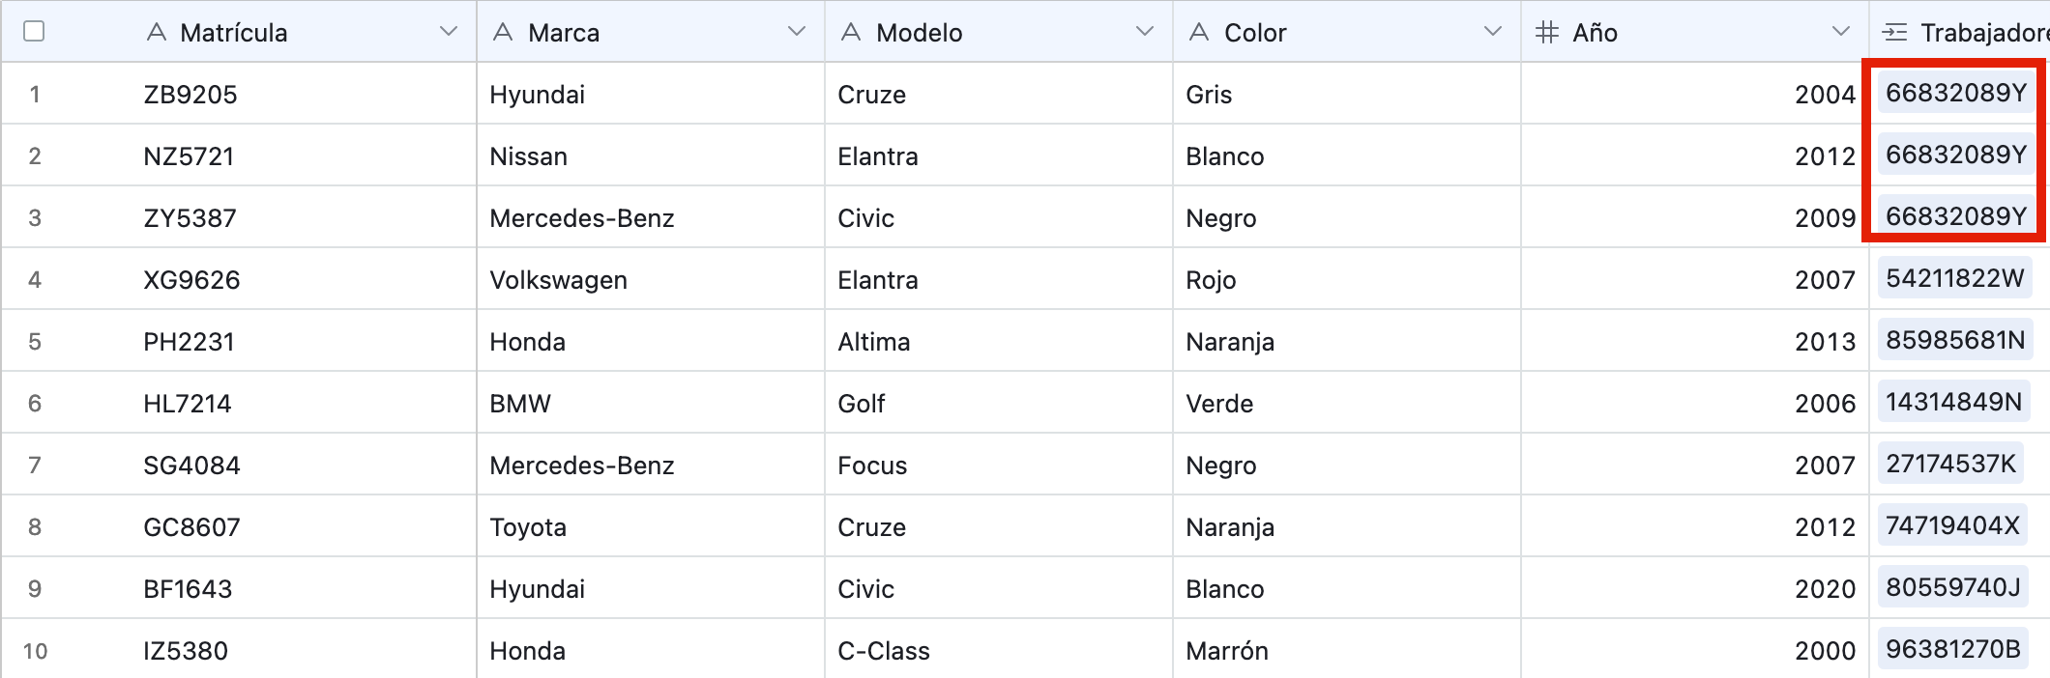The width and height of the screenshot is (2050, 678).
Task: Select row number 5
Action: tap(35, 342)
